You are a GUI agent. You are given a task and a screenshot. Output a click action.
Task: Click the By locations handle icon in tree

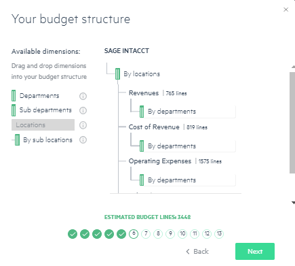click(117, 74)
